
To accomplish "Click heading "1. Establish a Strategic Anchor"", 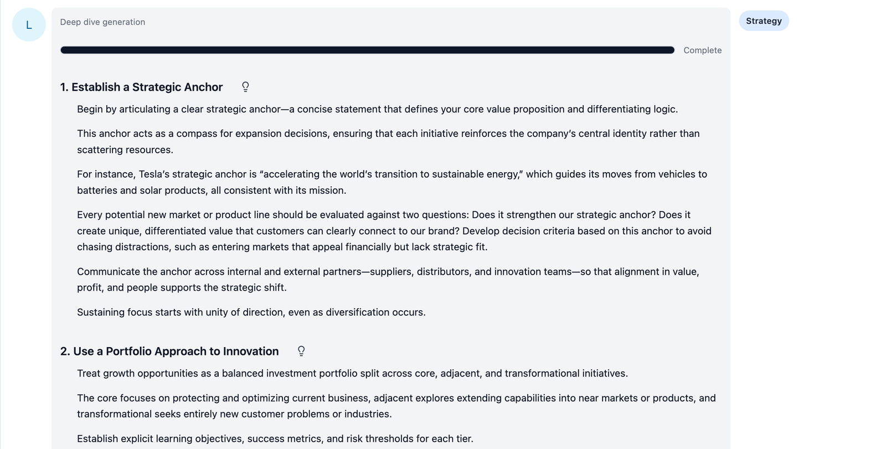I will click(x=141, y=87).
